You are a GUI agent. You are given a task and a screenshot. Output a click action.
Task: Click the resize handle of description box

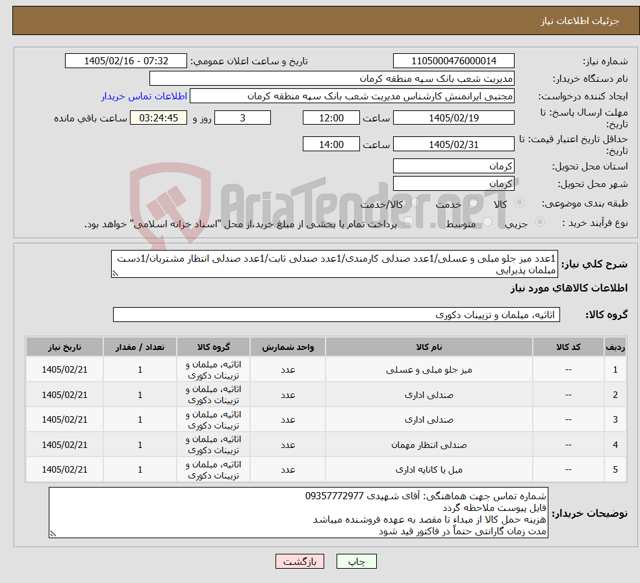point(115,273)
